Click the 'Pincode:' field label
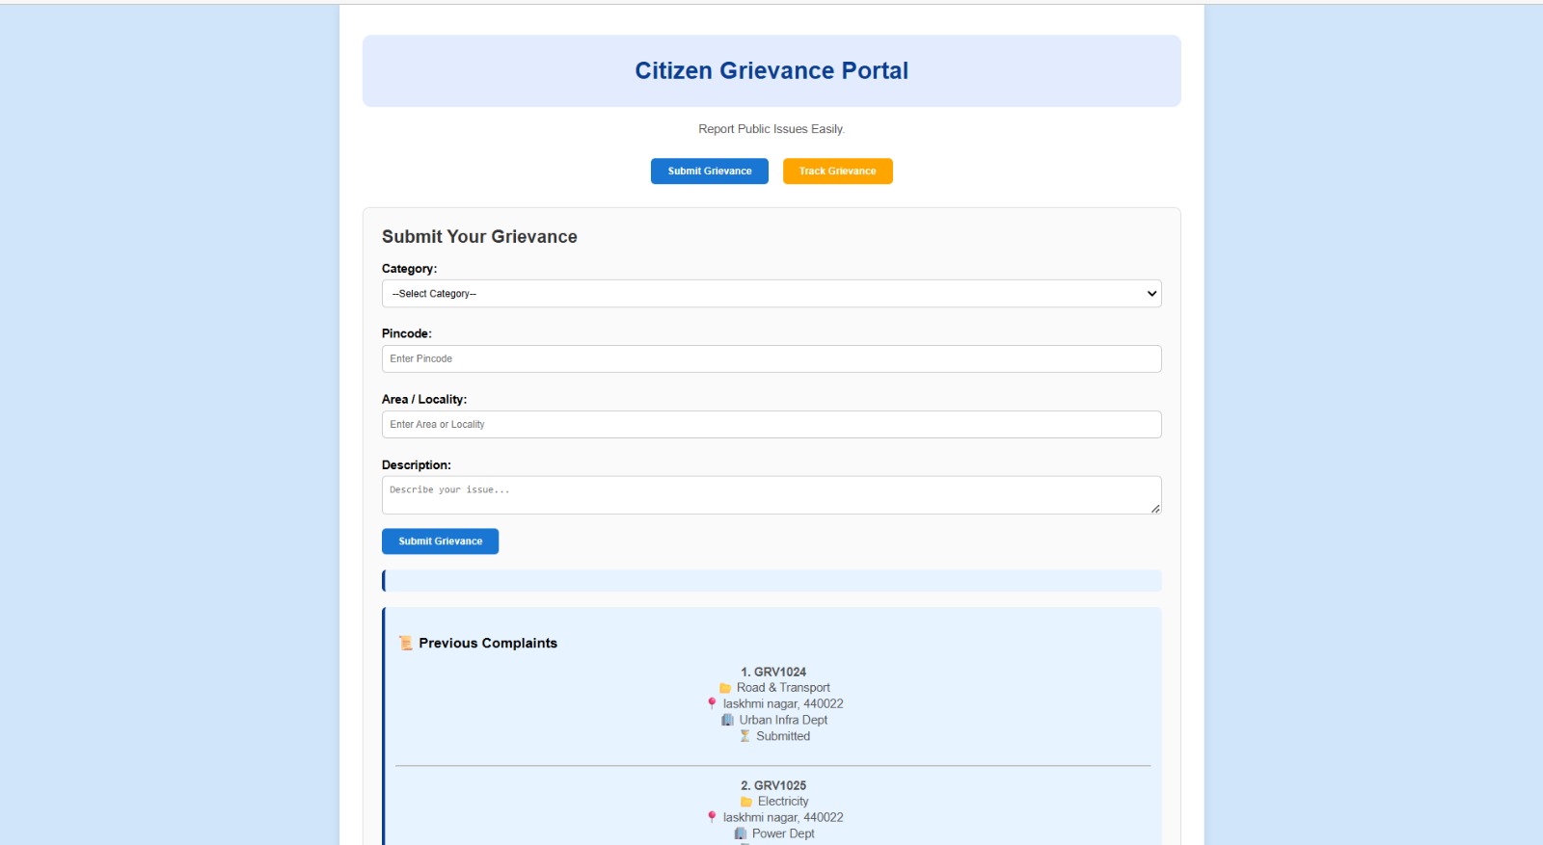1543x845 pixels. [407, 333]
